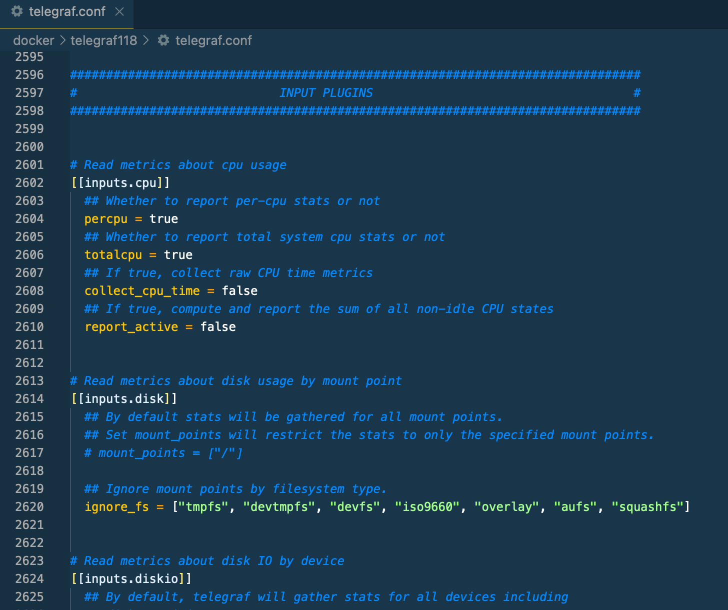Click the false value of collect_cpu_time
This screenshot has height=610, width=728.
[240, 291]
